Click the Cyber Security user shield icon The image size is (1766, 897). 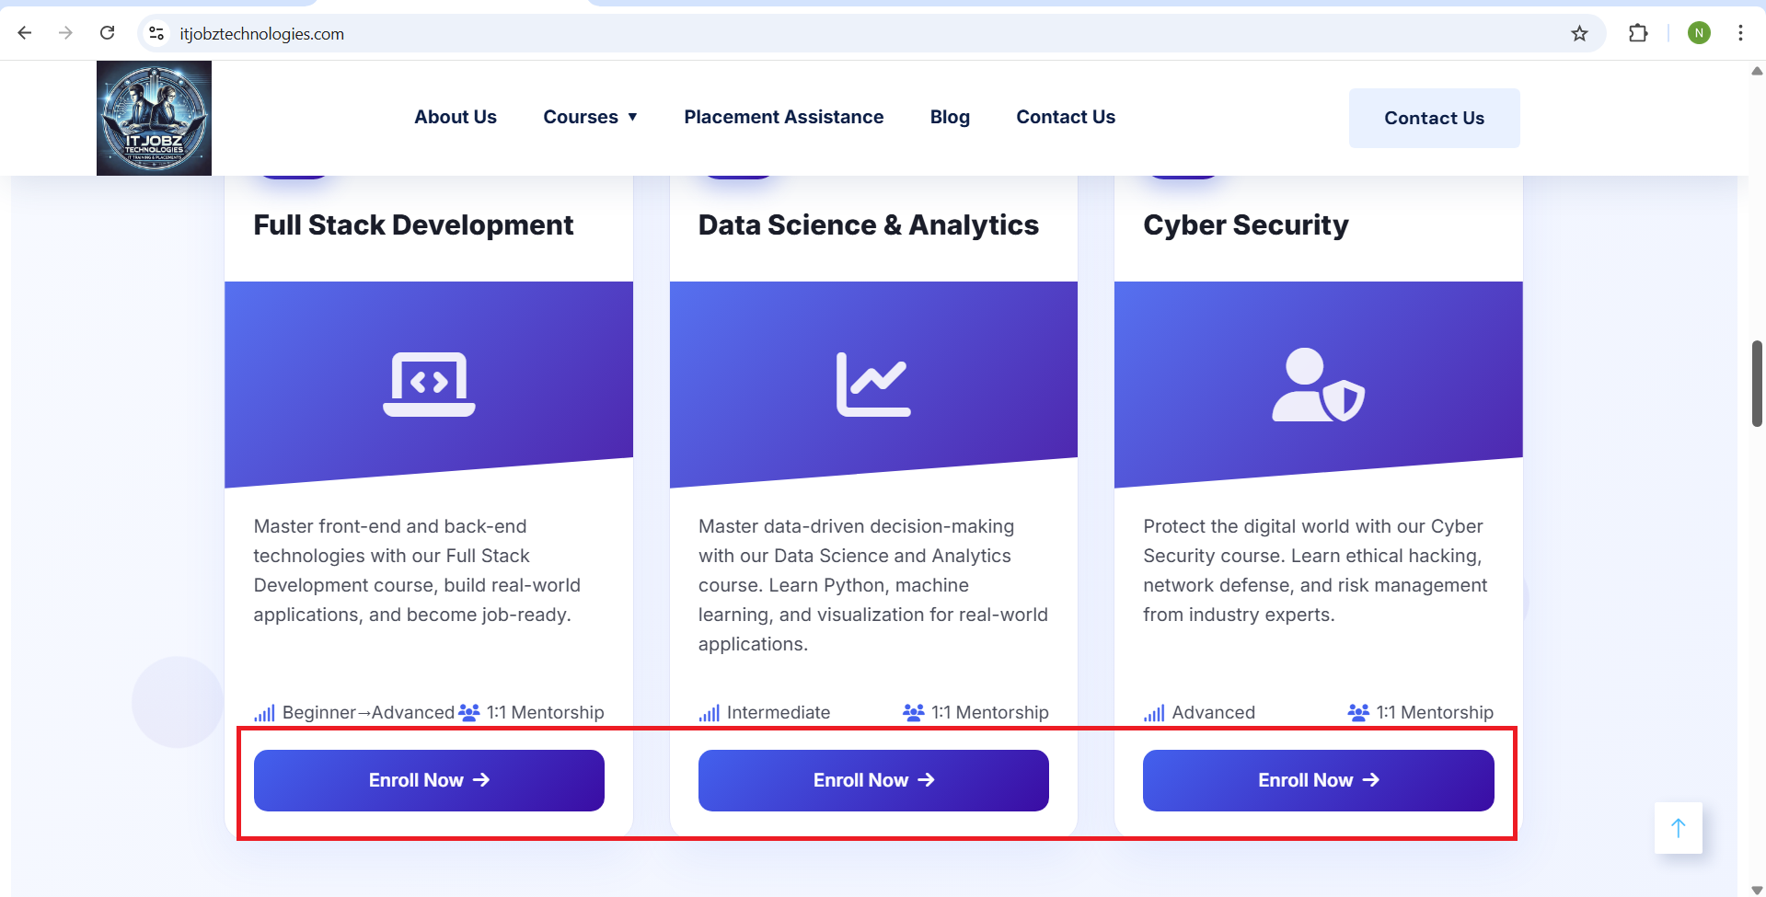(1318, 385)
